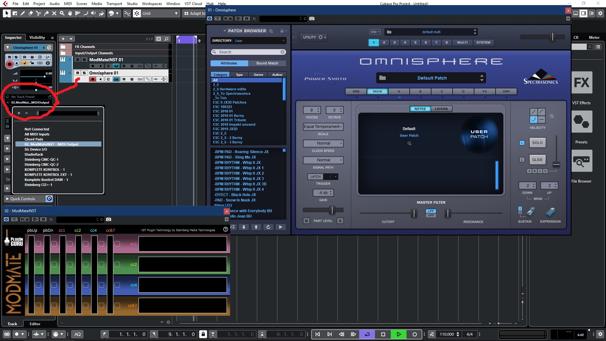This screenshot has height=341, width=606.
Task: Toggle the metronome click in transport bar
Action: (x=432, y=334)
